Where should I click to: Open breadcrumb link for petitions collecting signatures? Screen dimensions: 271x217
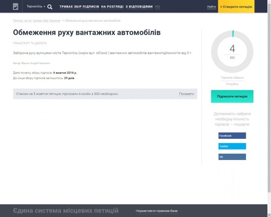pyautogui.click(x=37, y=21)
